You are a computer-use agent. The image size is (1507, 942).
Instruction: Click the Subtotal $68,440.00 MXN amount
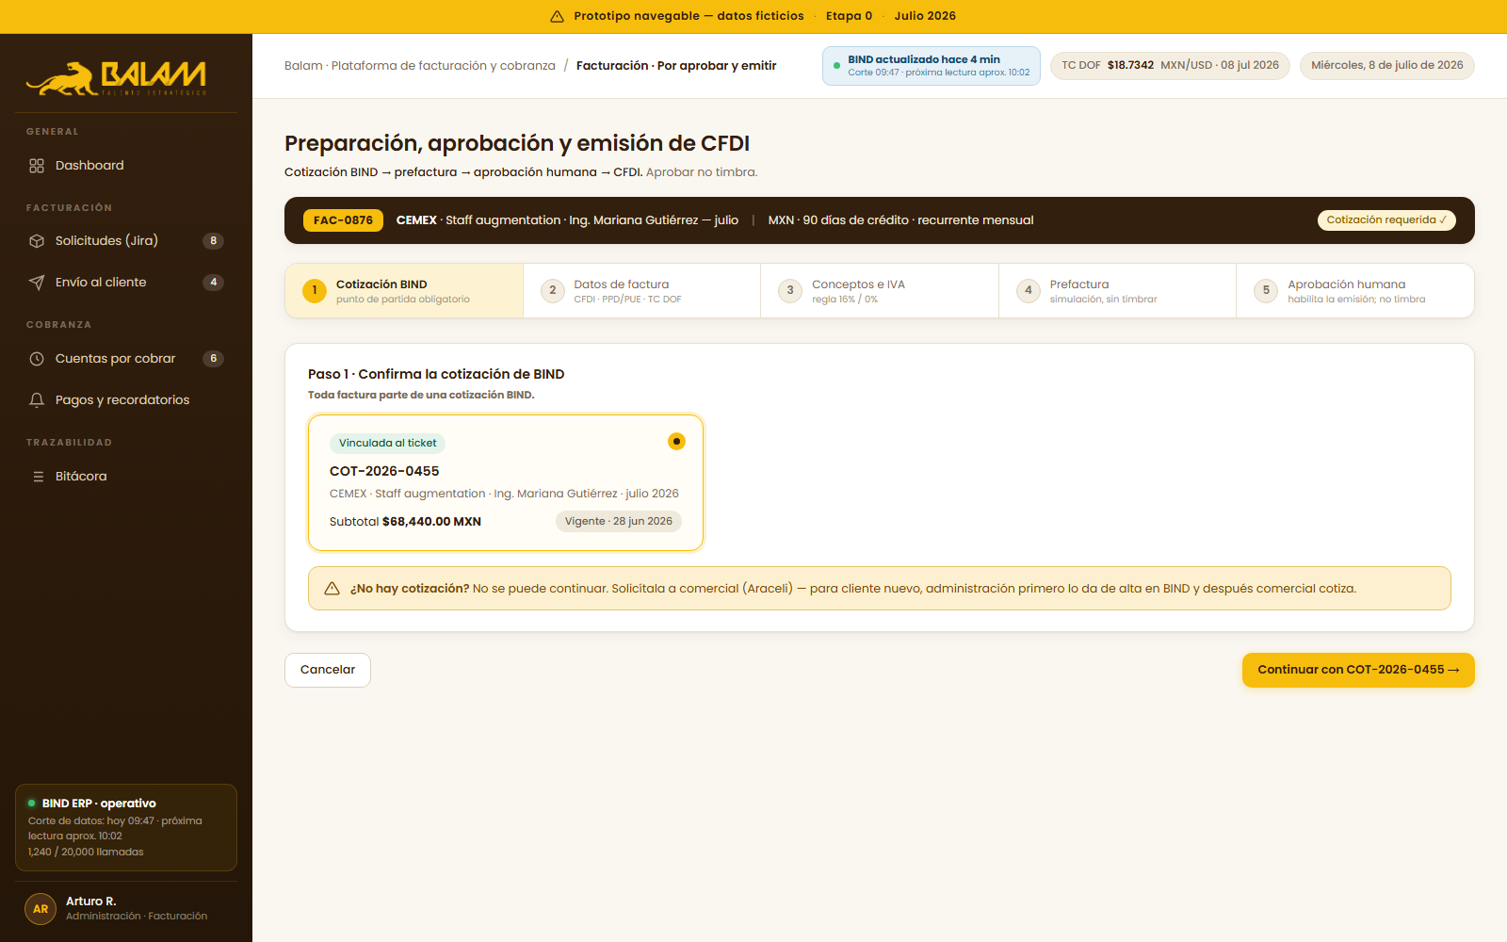405,522
